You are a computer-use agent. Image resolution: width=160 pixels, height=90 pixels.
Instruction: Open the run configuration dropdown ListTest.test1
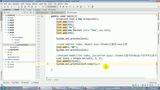tap(52, 7)
